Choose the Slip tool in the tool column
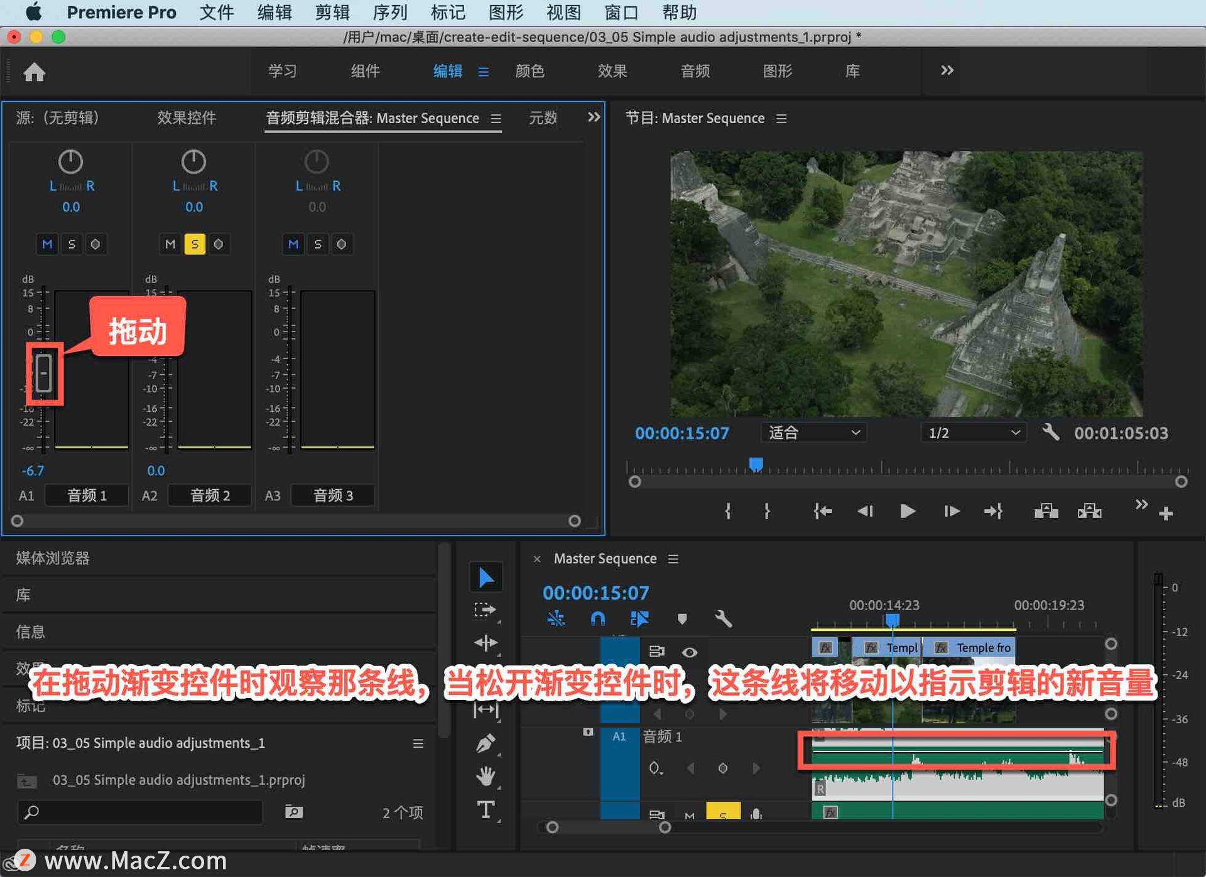Screen dimensions: 1206x877 click(x=486, y=710)
